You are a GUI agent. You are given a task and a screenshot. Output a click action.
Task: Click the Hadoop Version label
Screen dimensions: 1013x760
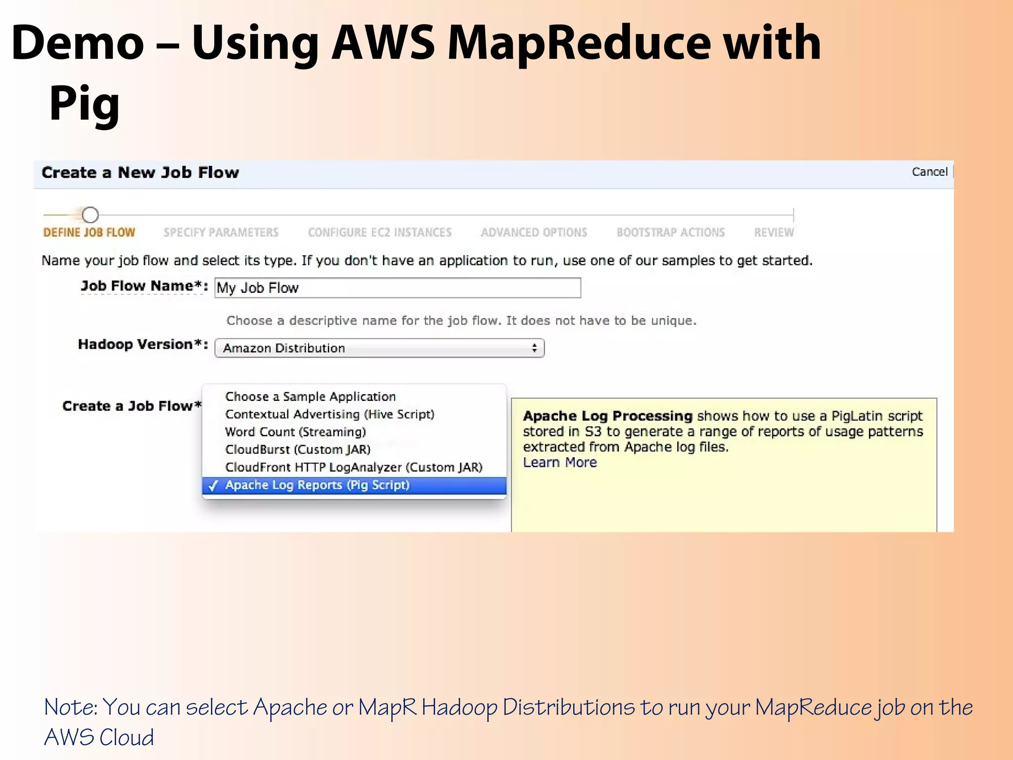click(143, 344)
